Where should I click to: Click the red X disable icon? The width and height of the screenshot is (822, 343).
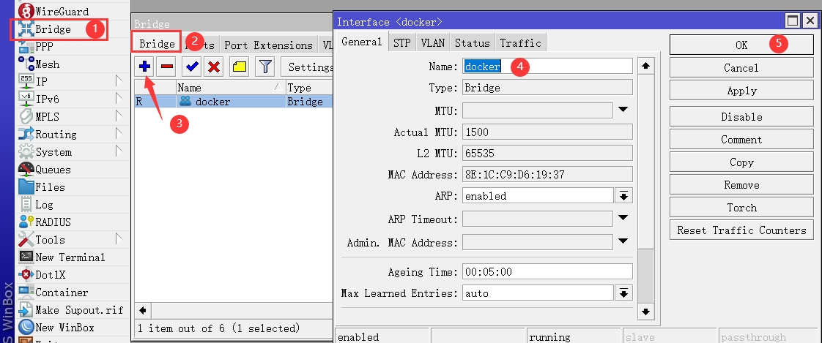(214, 67)
